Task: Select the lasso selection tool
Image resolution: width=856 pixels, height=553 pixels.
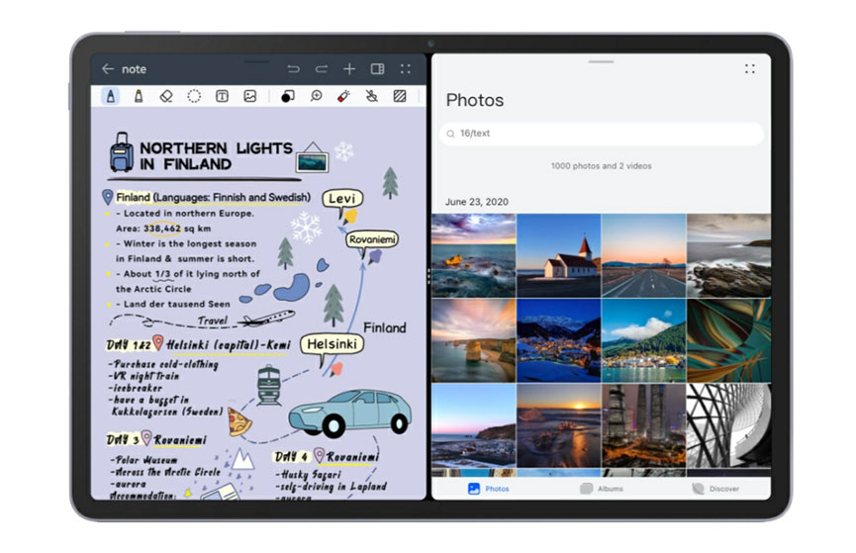Action: click(194, 97)
